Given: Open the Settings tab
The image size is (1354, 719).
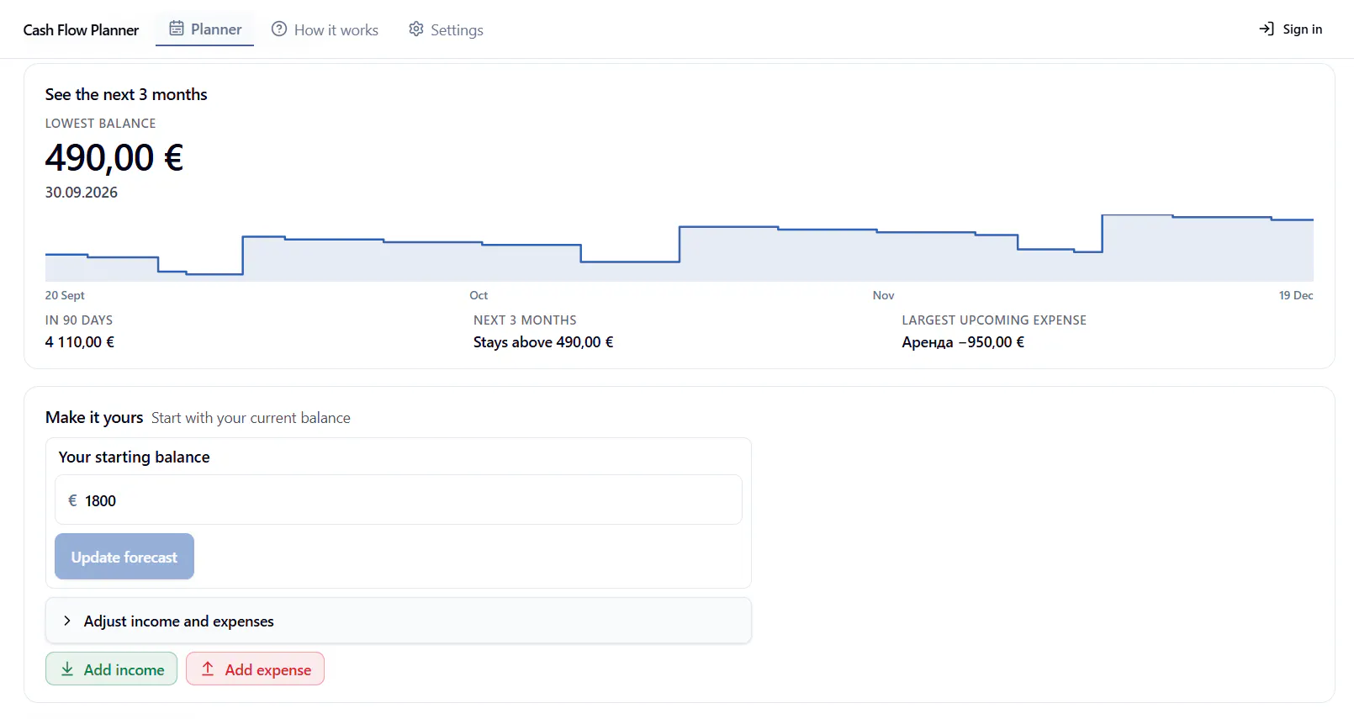Looking at the screenshot, I should point(446,29).
